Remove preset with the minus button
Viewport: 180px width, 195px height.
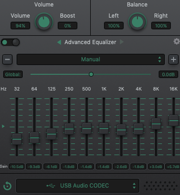(x=7, y=59)
